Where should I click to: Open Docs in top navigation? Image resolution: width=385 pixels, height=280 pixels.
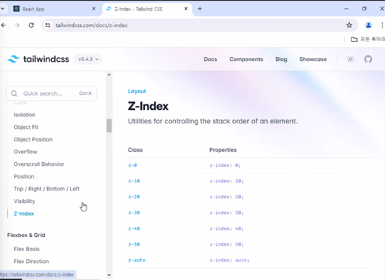[x=210, y=59]
